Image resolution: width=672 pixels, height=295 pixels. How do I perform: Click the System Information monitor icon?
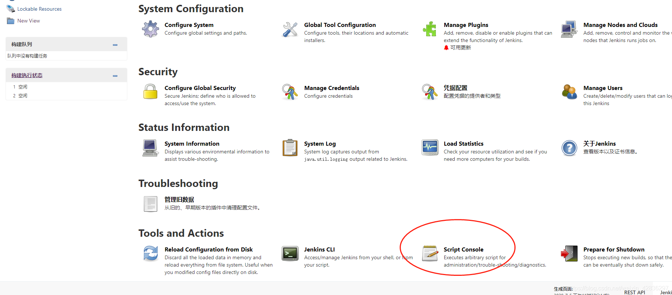pyautogui.click(x=150, y=148)
